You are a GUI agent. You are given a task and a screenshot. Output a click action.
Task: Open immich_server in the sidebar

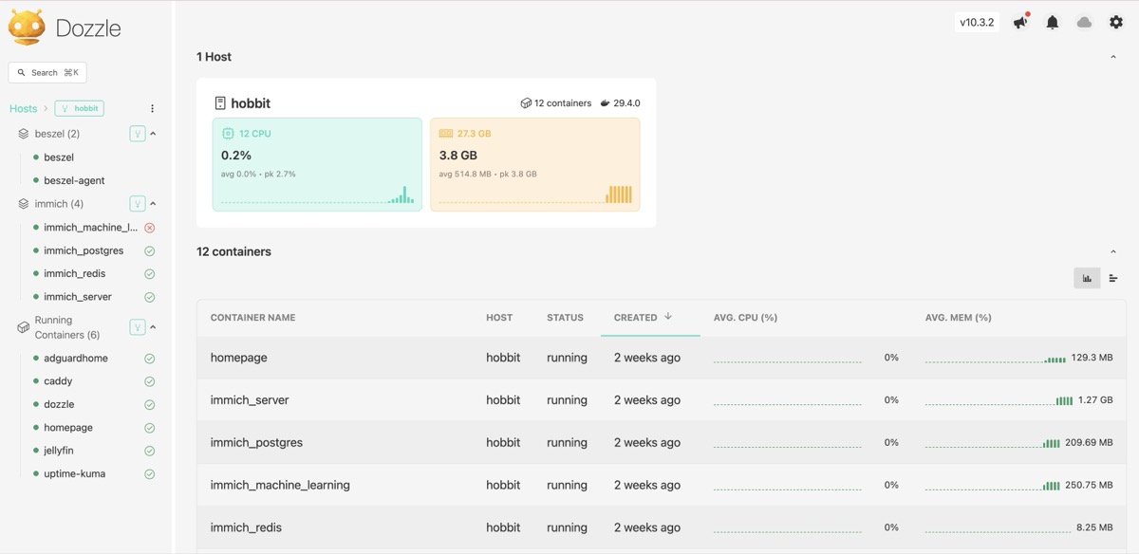77,297
